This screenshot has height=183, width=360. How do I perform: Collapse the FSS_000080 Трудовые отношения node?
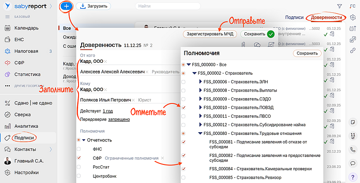click(200, 133)
